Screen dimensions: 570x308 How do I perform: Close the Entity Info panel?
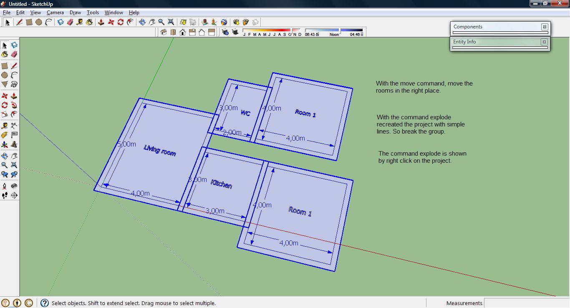(545, 42)
